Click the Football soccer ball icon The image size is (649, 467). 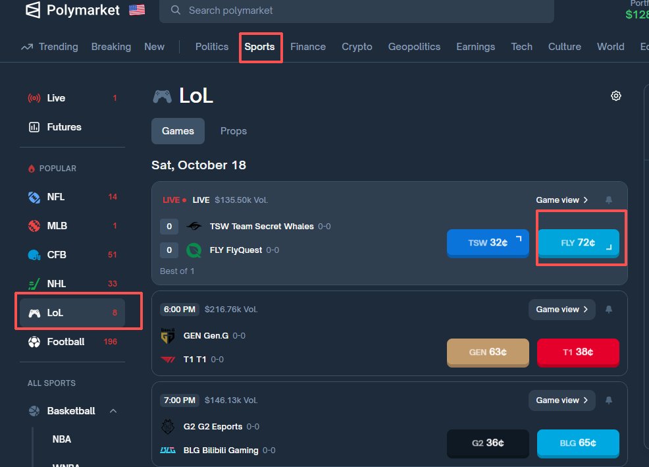34,342
